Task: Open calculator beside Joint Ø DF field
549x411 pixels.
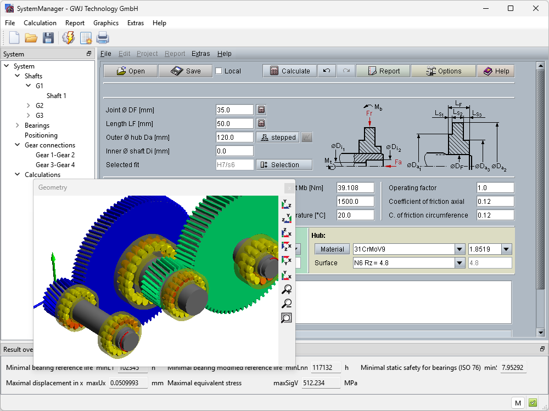Action: pyautogui.click(x=261, y=110)
